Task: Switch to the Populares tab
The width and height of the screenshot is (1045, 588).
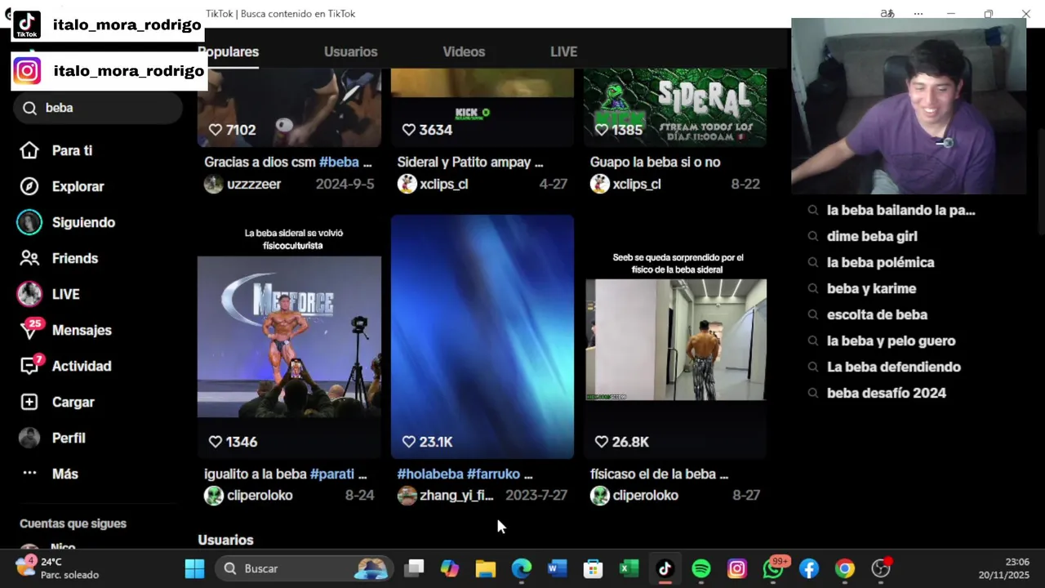Action: pos(228,51)
